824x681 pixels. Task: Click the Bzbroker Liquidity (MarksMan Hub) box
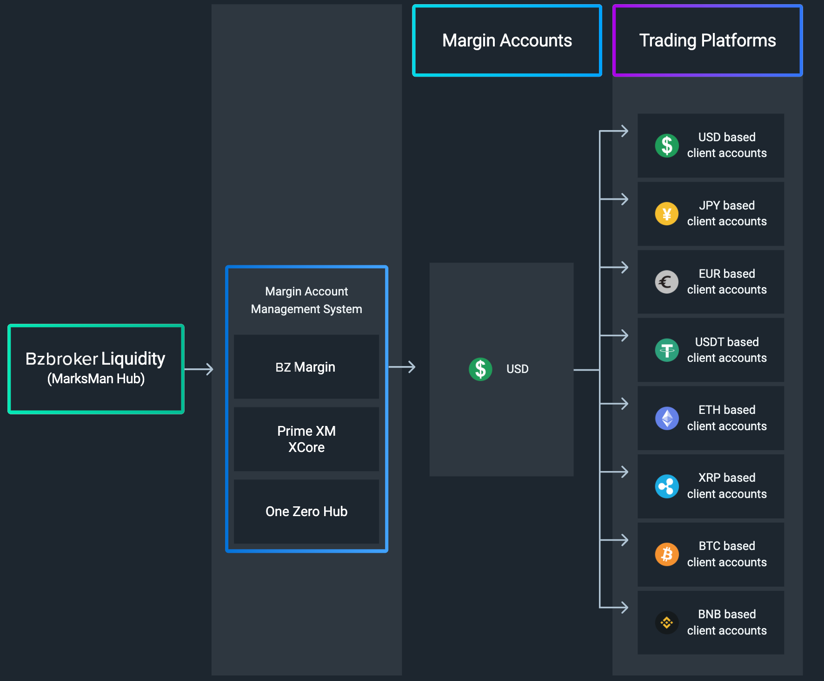pyautogui.click(x=96, y=369)
